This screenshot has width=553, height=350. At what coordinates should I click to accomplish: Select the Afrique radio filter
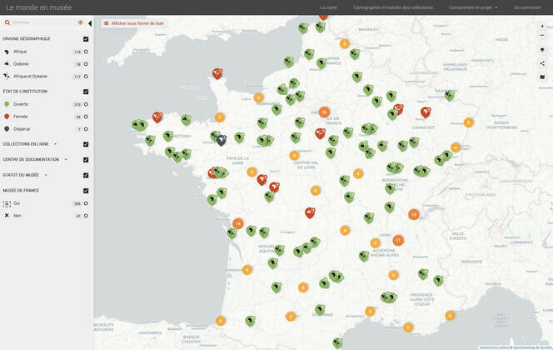[86, 52]
